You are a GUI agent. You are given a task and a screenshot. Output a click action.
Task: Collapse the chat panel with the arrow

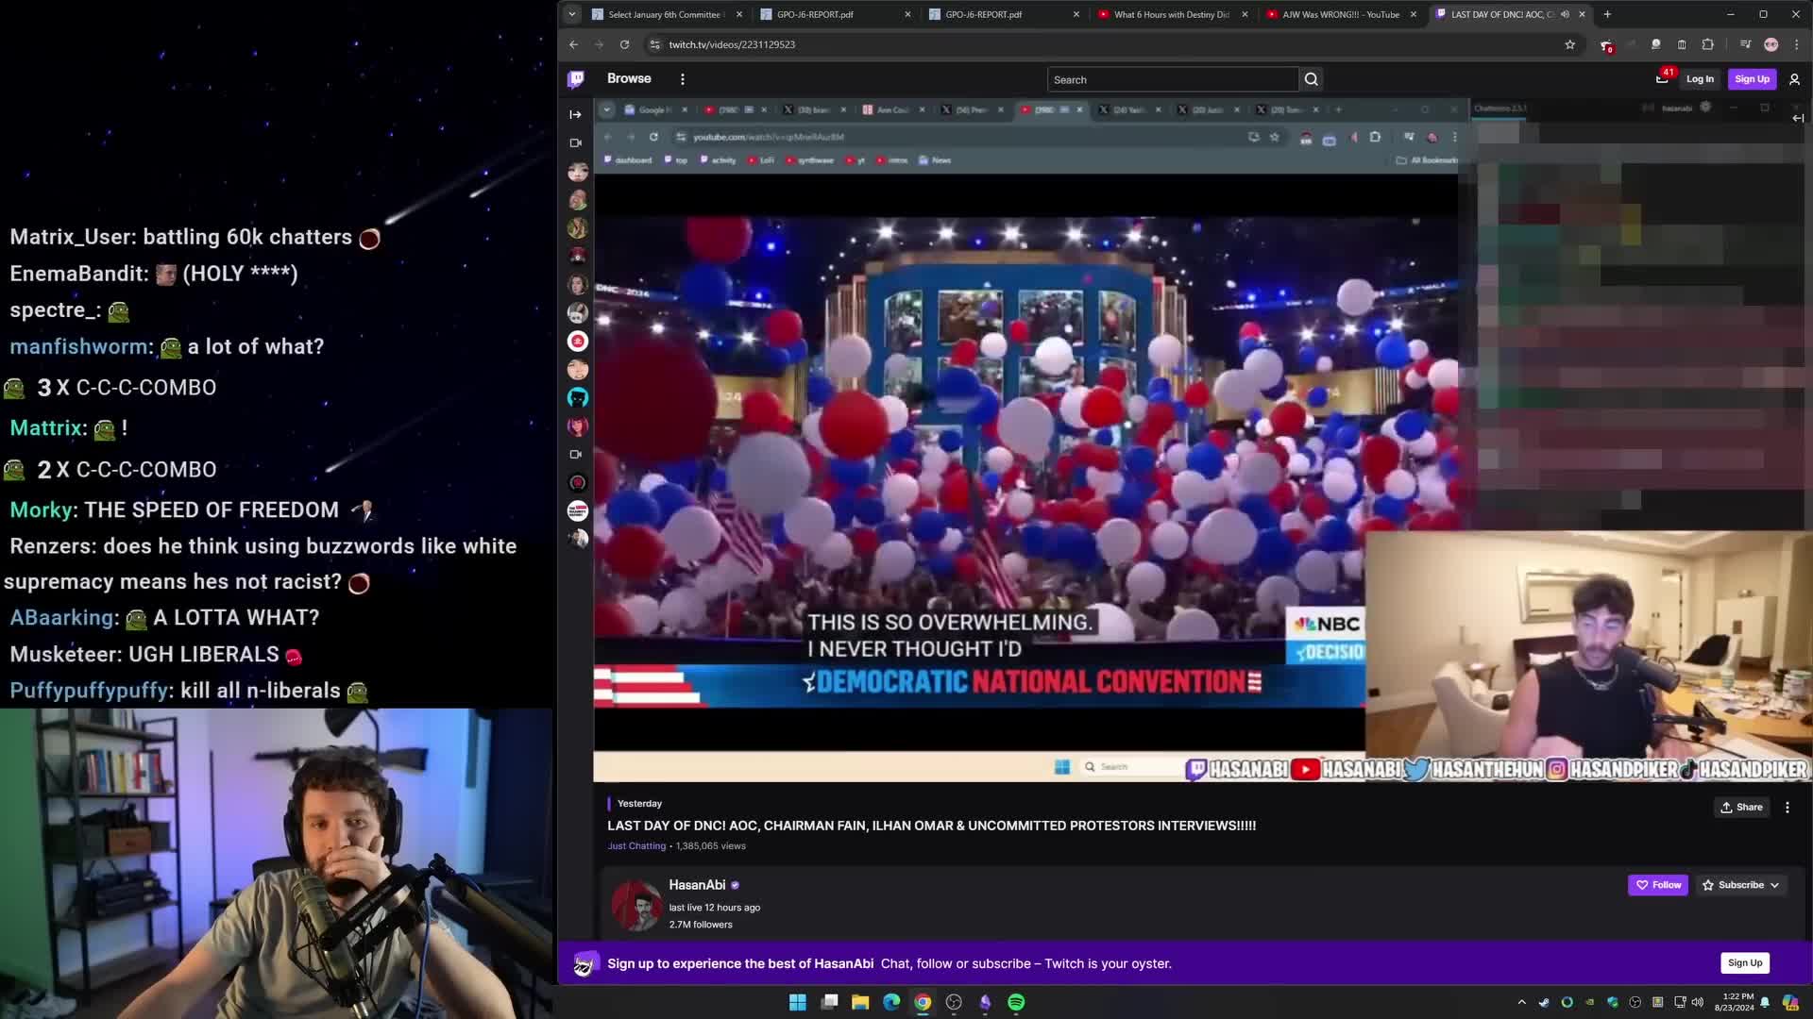tap(1798, 118)
